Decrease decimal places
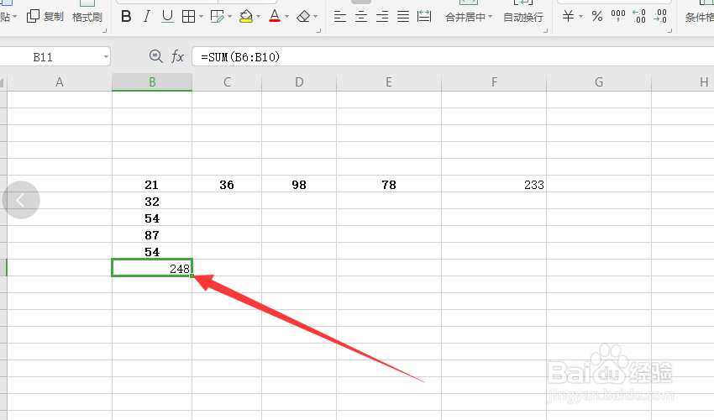The image size is (714, 420). tap(659, 17)
